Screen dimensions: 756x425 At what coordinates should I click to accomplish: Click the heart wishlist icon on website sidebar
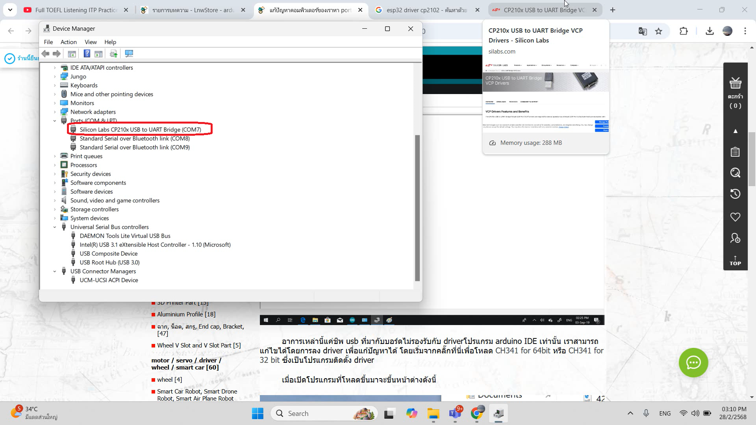click(x=735, y=217)
